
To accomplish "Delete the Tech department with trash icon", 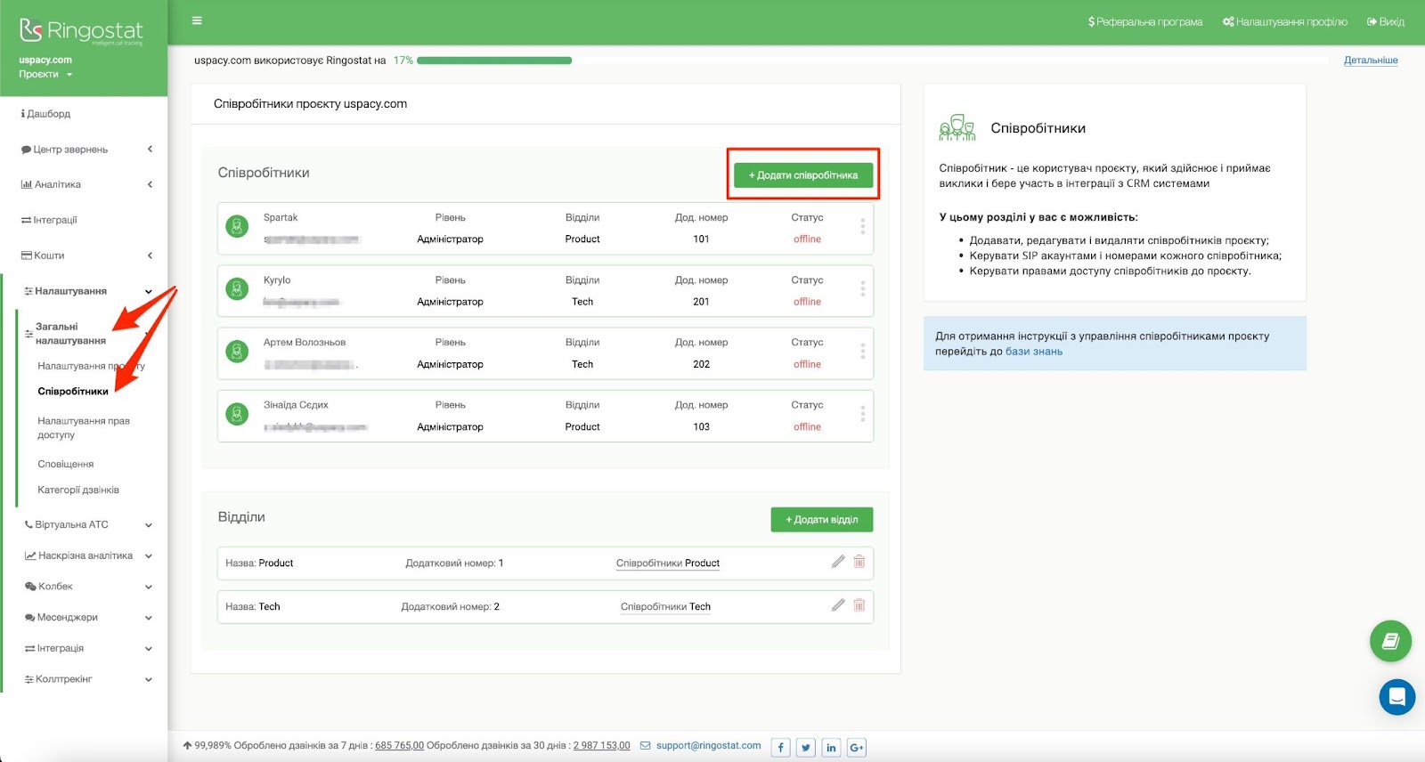I will [x=859, y=605].
